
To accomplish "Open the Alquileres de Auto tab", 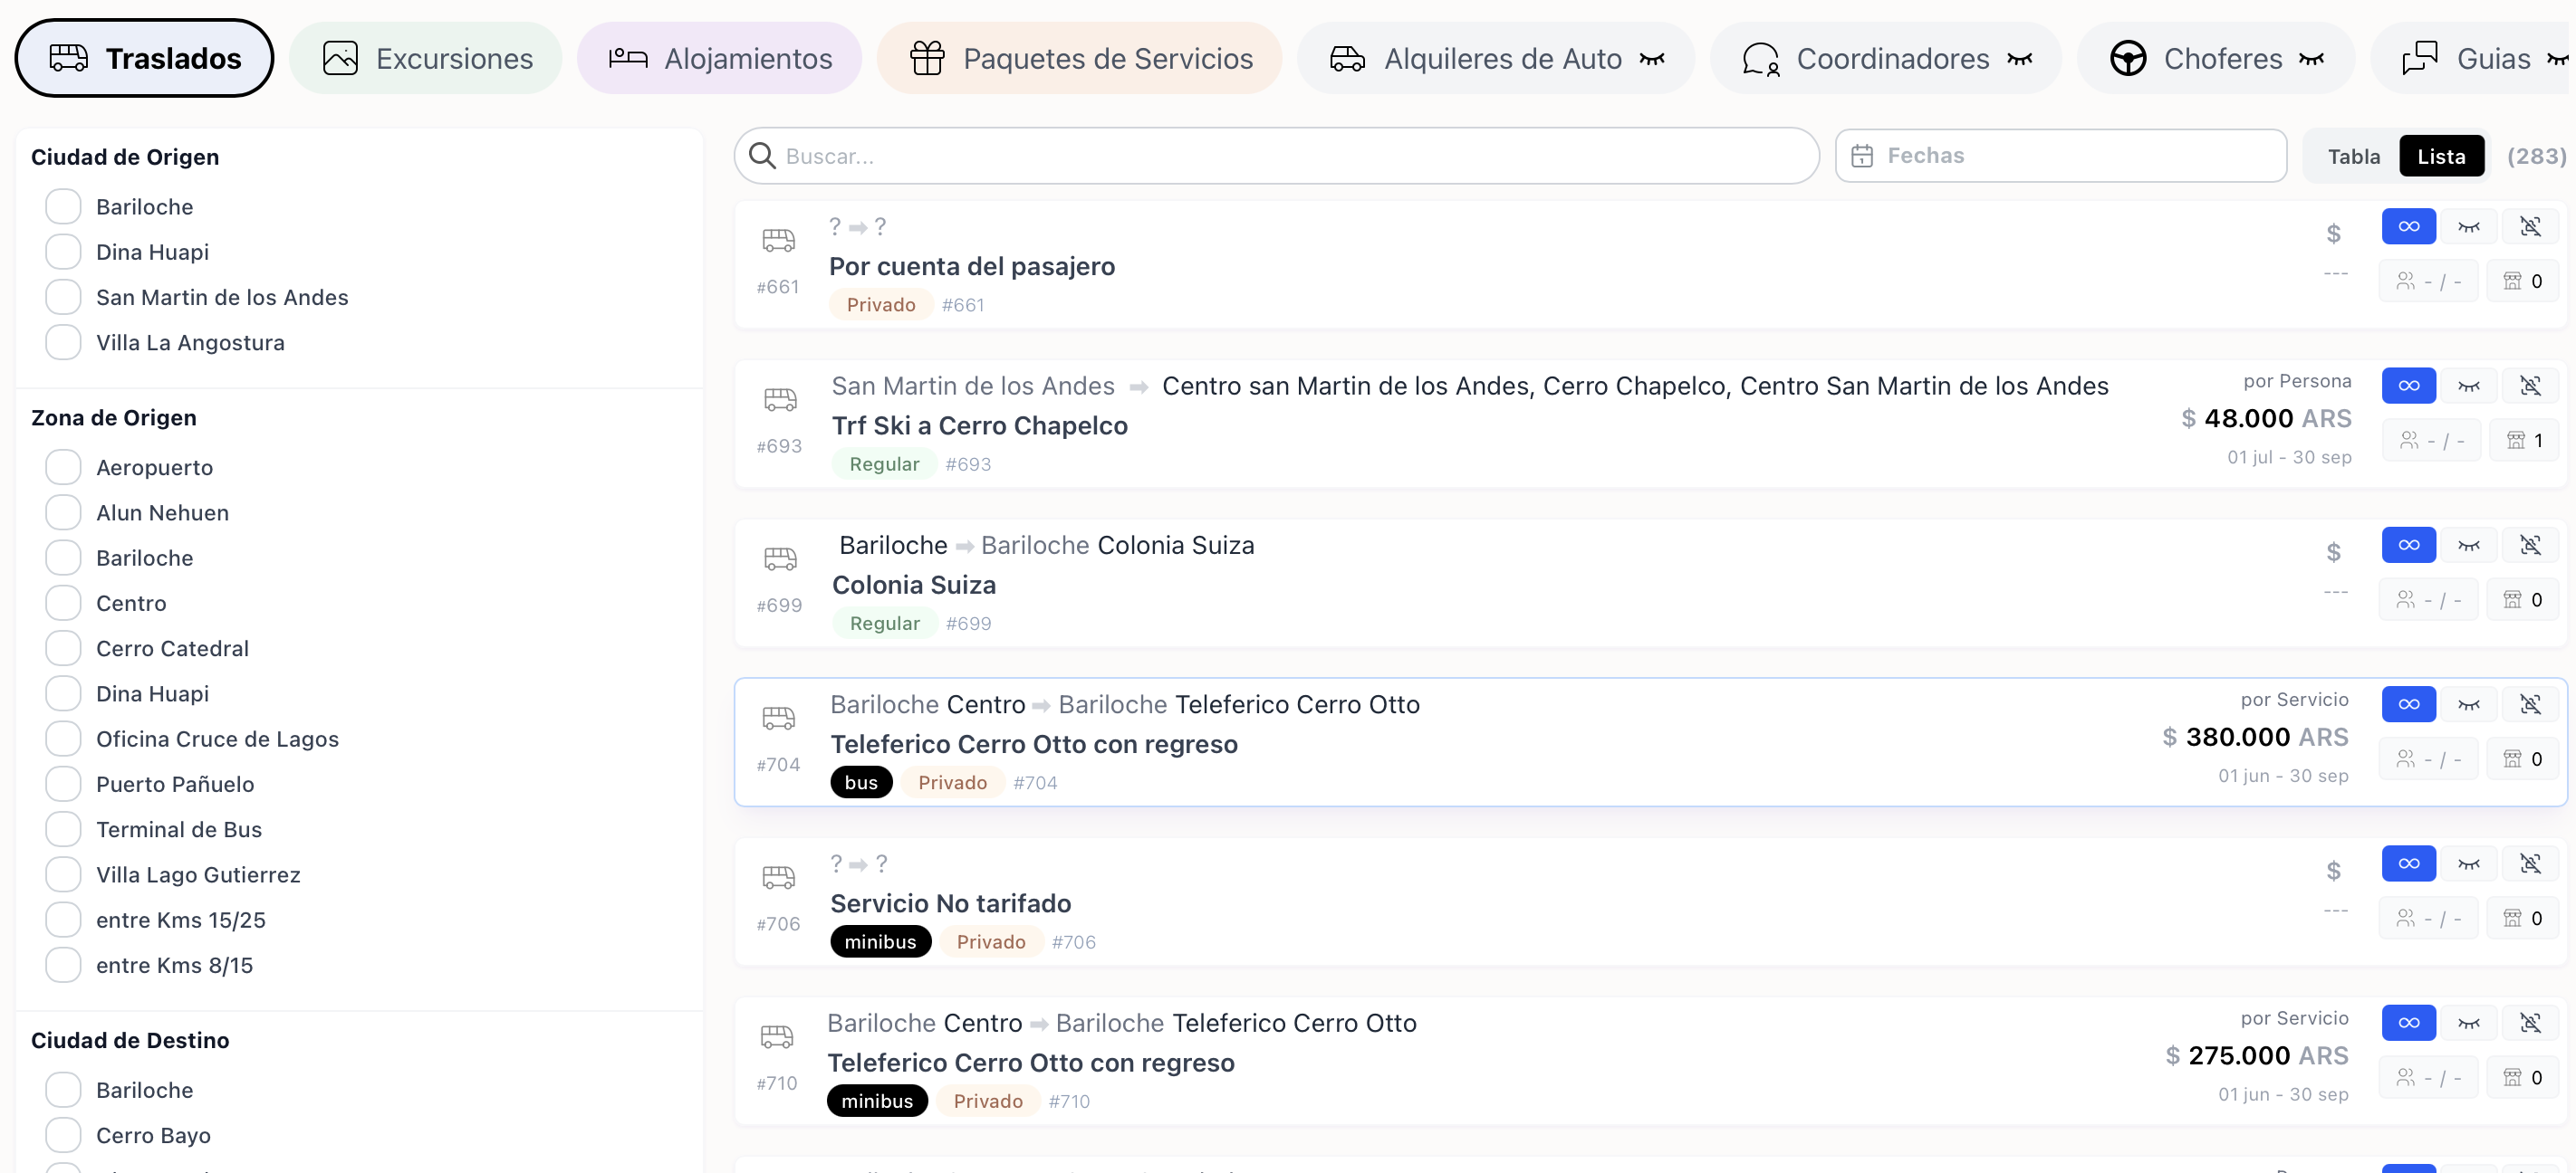I will click(x=1496, y=58).
